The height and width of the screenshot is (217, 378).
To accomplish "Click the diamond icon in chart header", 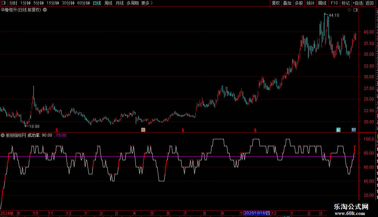I will point(349,10).
